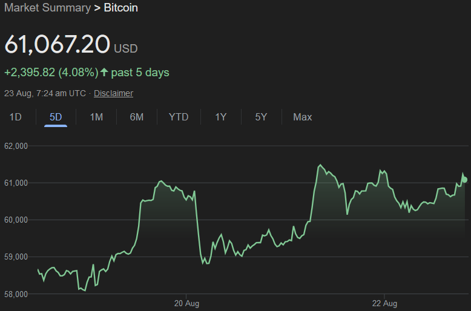Click the current price dot on chart
Screen dimensions: 471x311
pyautogui.click(x=464, y=180)
